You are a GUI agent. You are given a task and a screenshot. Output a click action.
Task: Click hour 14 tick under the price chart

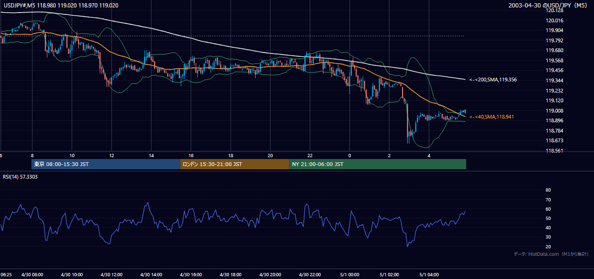[x=151, y=155]
